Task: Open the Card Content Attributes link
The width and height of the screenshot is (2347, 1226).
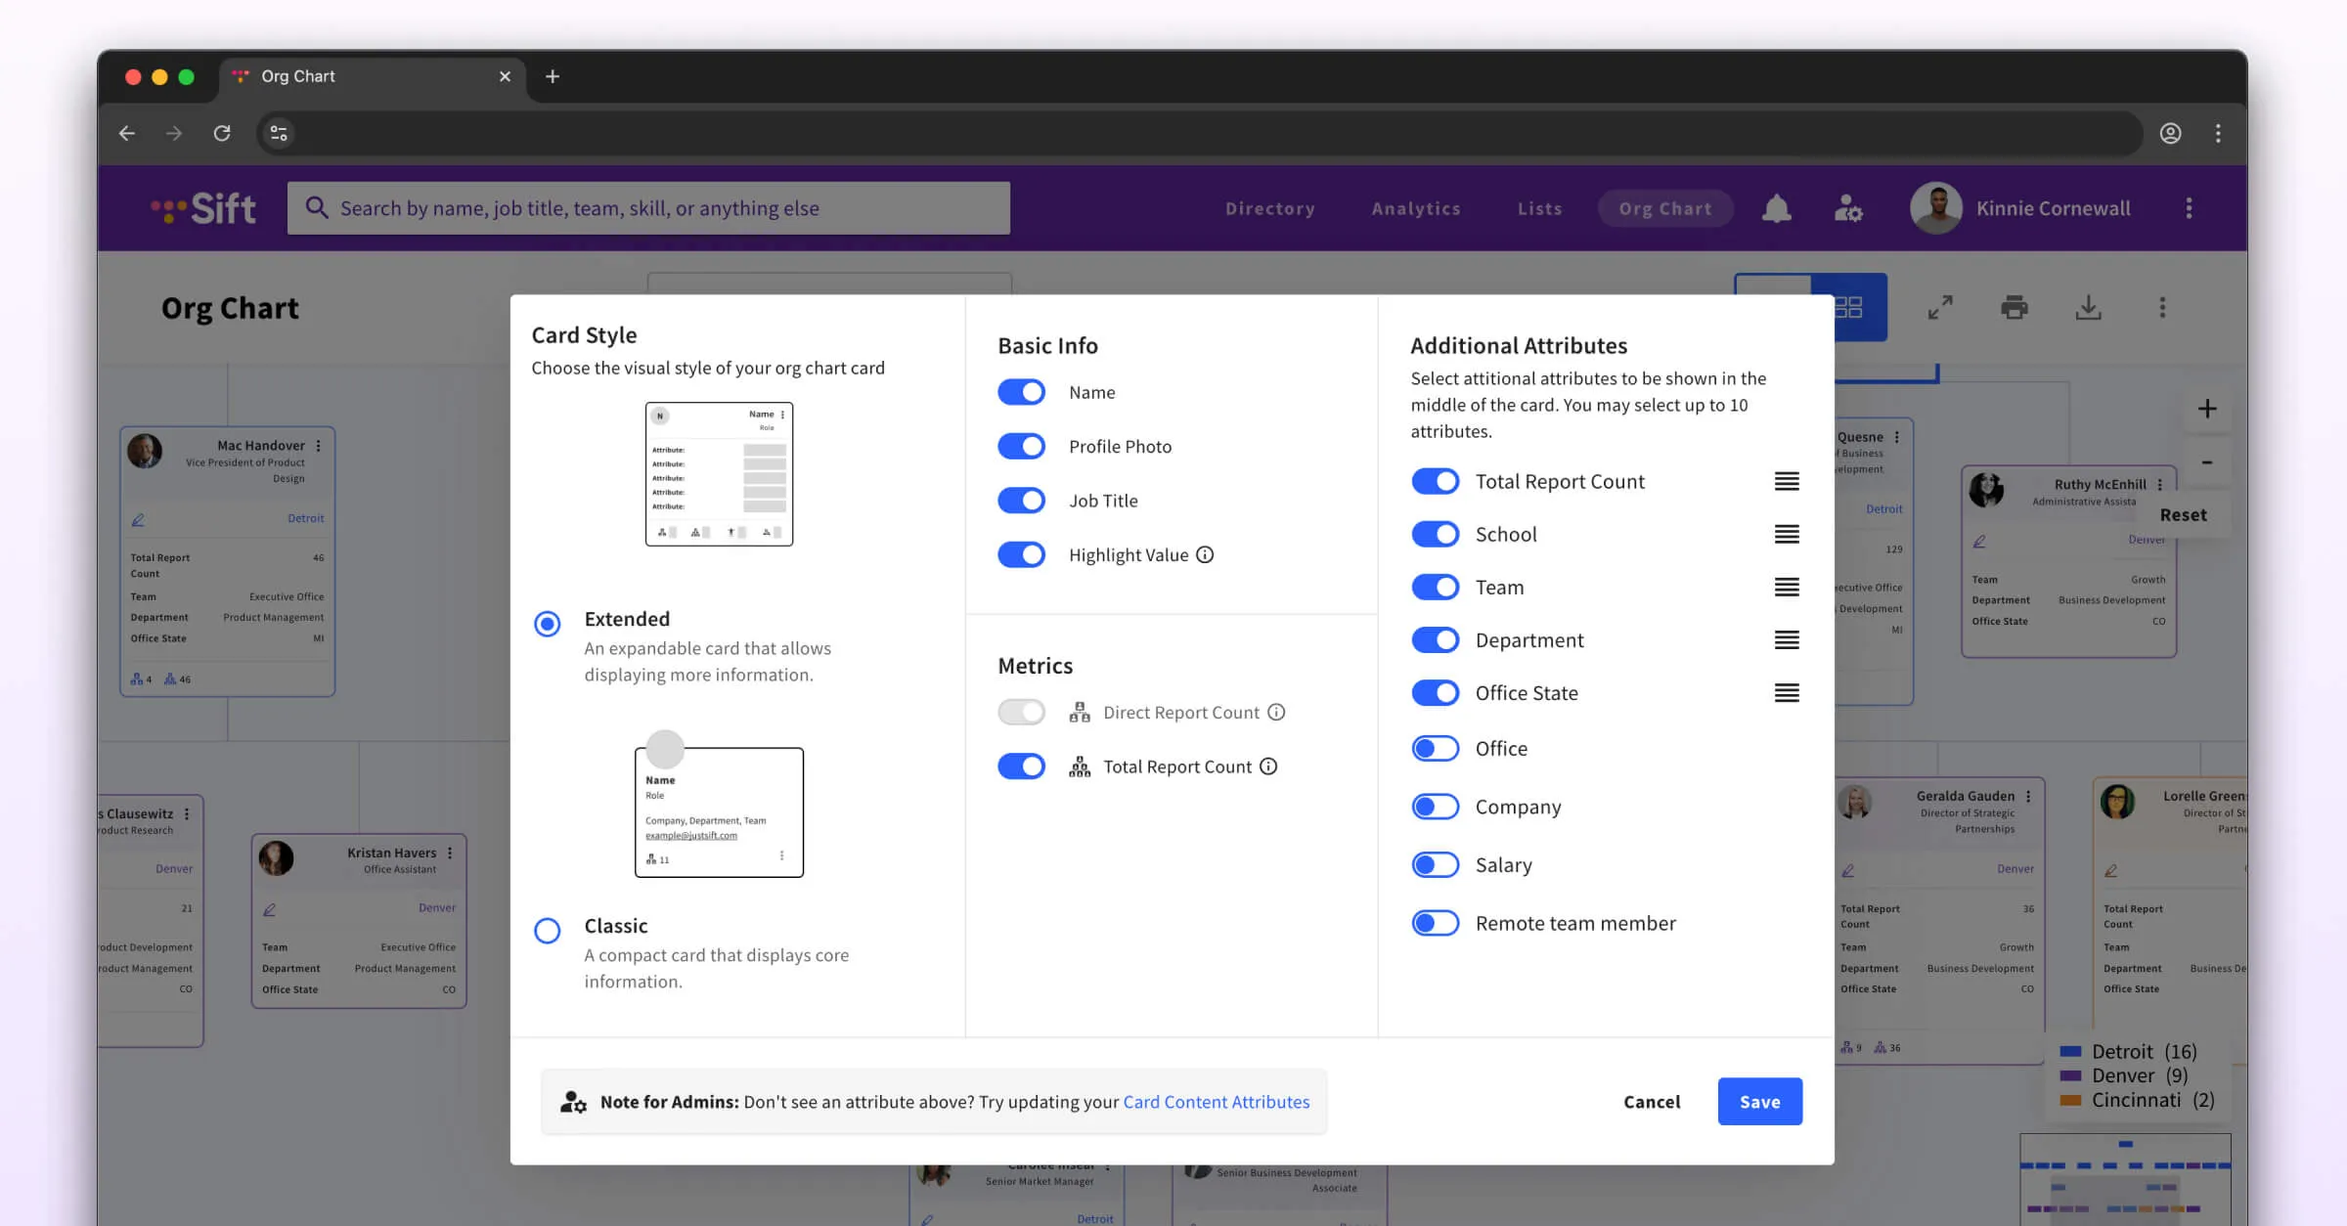Action: (x=1216, y=1102)
